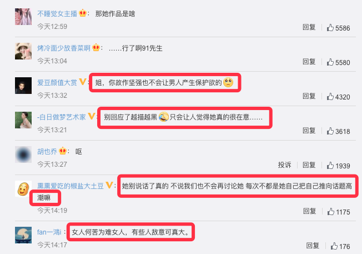Open 胡也乔's blurred avatar thumbnail
362x254 pixels.
click(23, 155)
